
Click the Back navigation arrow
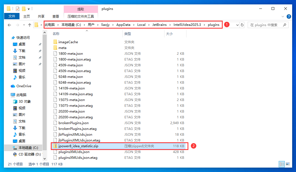(x=9, y=25)
